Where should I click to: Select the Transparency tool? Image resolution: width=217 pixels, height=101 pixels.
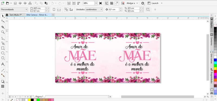(x=3, y=86)
